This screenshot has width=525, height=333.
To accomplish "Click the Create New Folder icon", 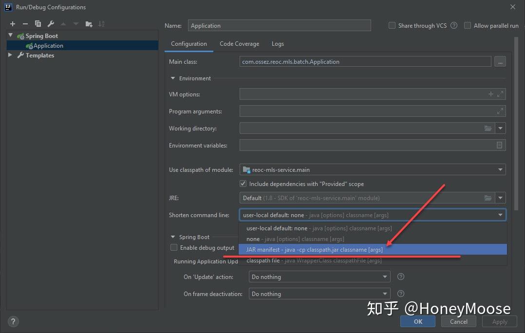I will coord(89,23).
